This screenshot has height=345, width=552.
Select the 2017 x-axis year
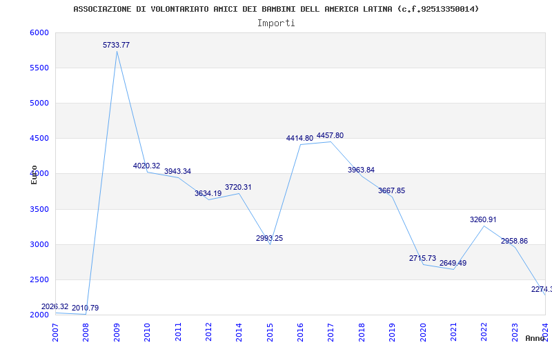click(331, 332)
